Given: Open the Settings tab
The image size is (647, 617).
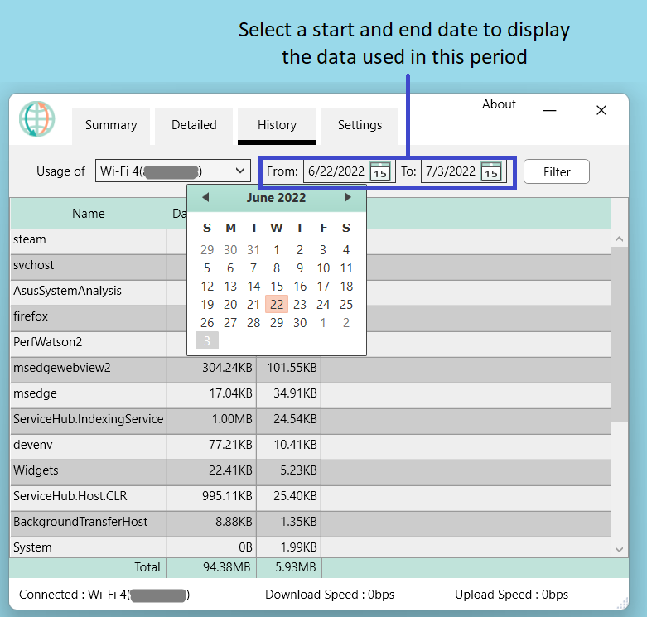Looking at the screenshot, I should point(360,126).
